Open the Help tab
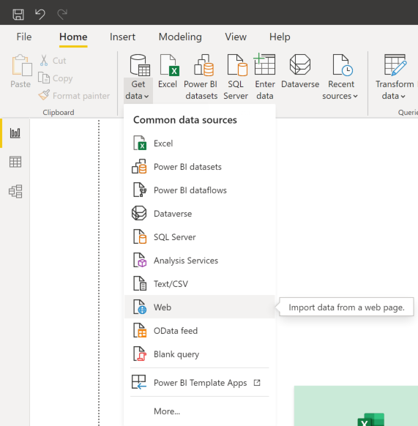The width and height of the screenshot is (418, 426). [x=280, y=37]
